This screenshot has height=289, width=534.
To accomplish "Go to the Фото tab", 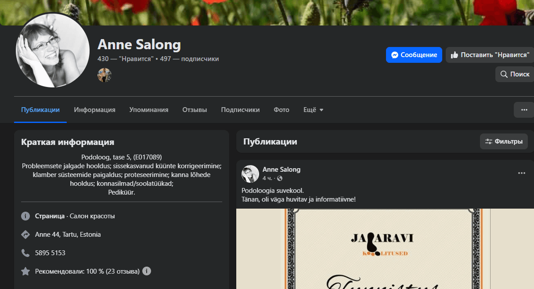I will coord(281,110).
